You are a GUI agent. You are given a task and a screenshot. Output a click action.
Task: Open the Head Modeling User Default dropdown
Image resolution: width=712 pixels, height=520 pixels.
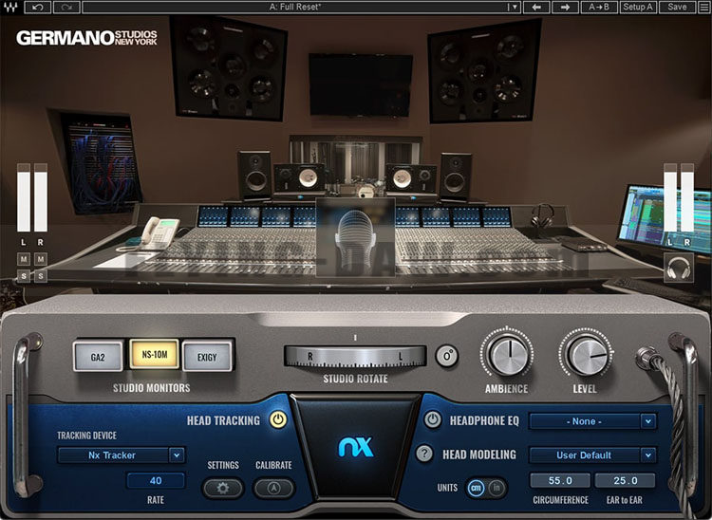tap(593, 455)
